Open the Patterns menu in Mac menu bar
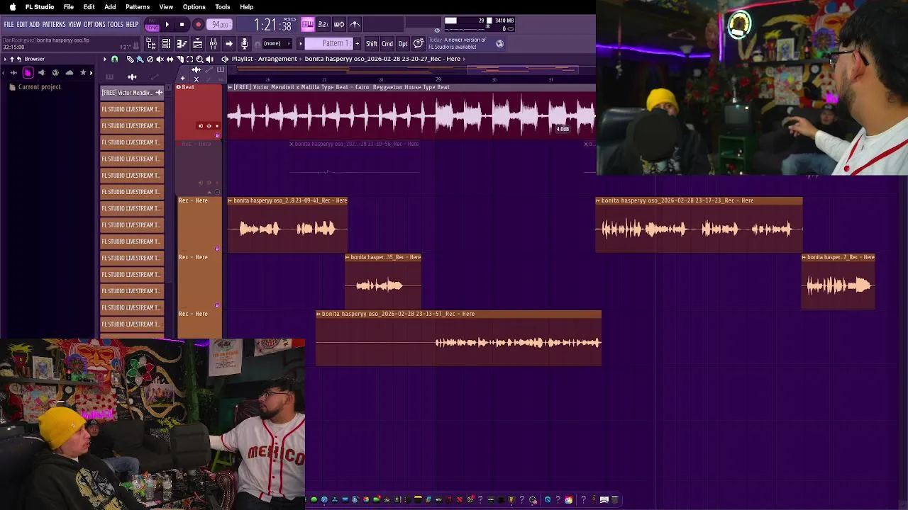Image resolution: width=908 pixels, height=510 pixels. point(138,7)
